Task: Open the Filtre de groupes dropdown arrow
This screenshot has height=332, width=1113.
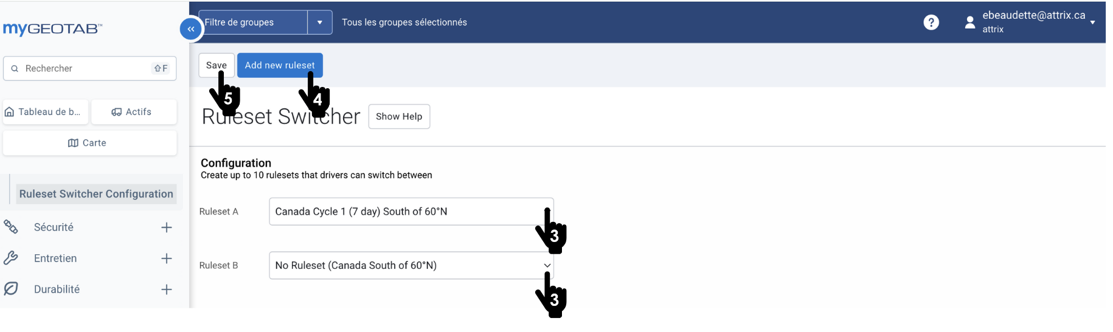Action: click(x=320, y=22)
